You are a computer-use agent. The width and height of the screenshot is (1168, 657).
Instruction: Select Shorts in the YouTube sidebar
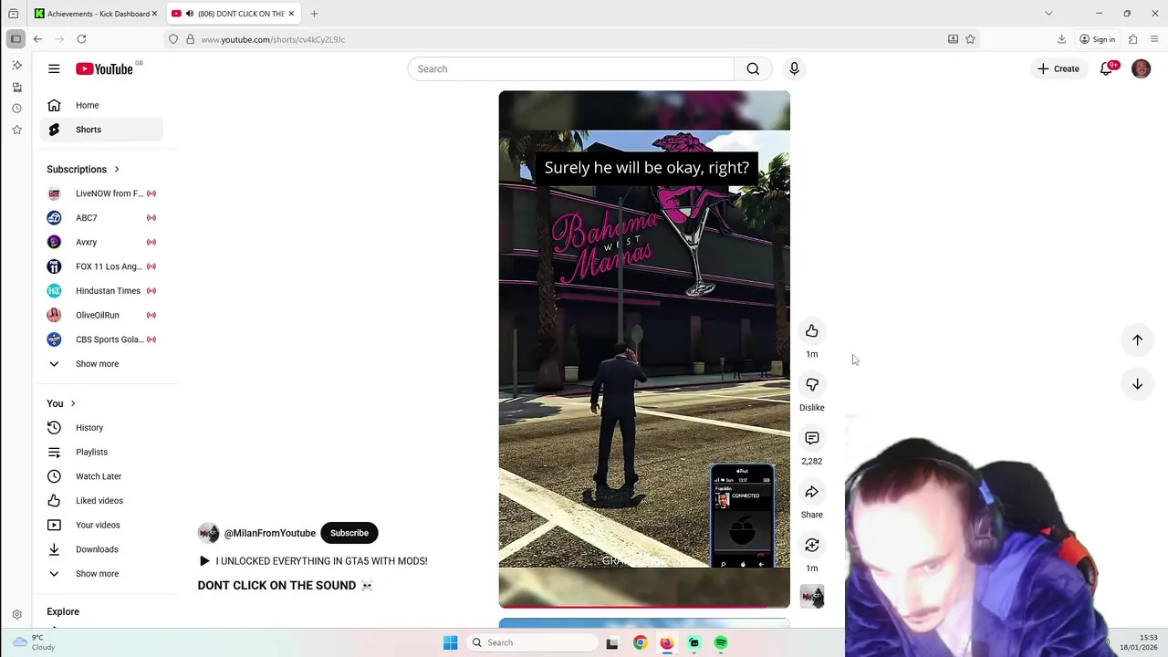(x=101, y=130)
